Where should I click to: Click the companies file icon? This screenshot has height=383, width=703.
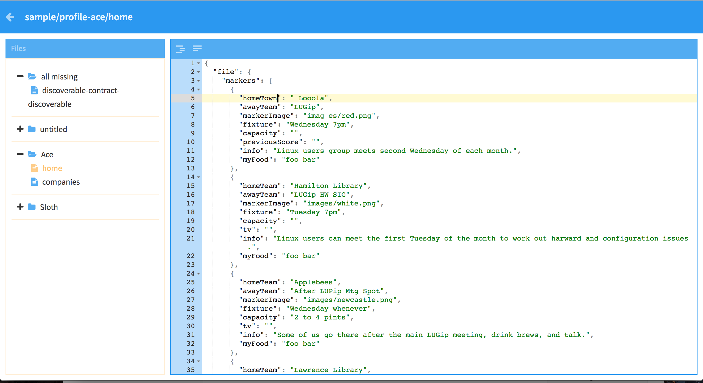click(x=34, y=182)
